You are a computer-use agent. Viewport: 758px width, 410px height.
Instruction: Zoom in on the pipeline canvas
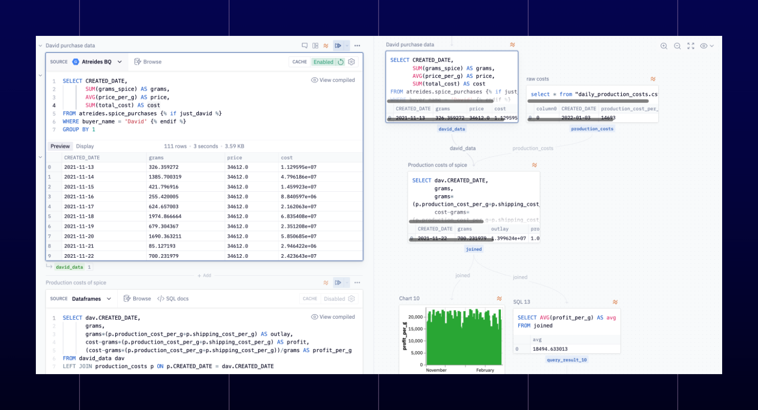tap(663, 46)
